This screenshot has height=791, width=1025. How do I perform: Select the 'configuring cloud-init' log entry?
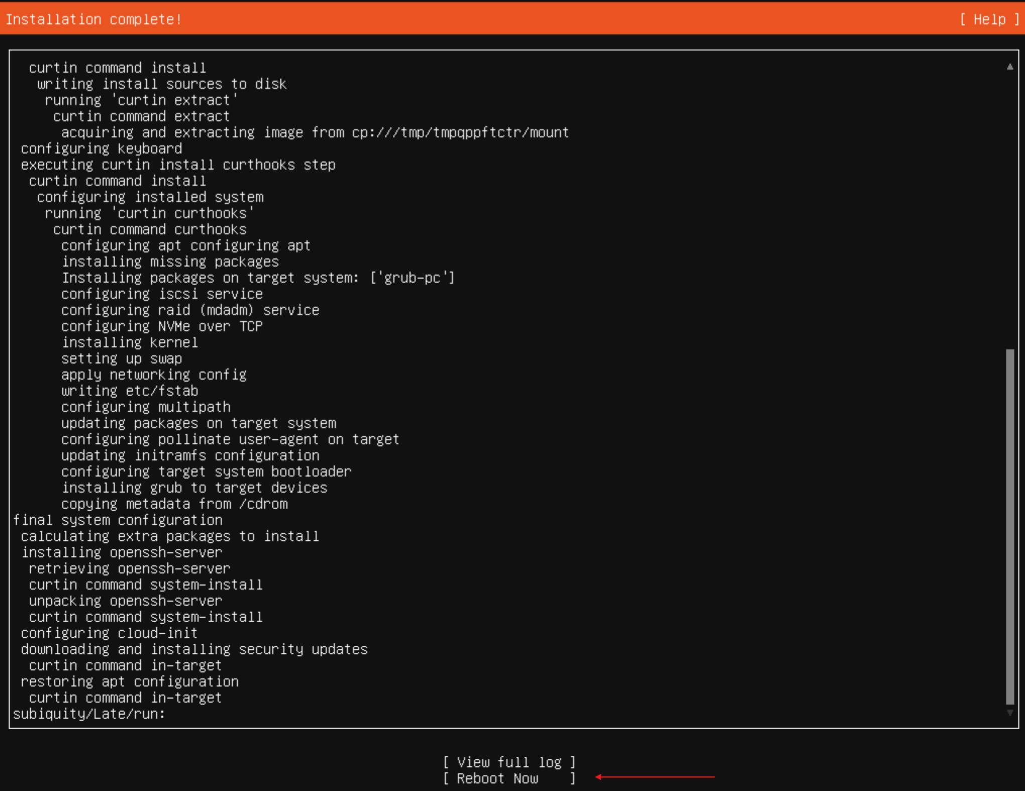[108, 633]
